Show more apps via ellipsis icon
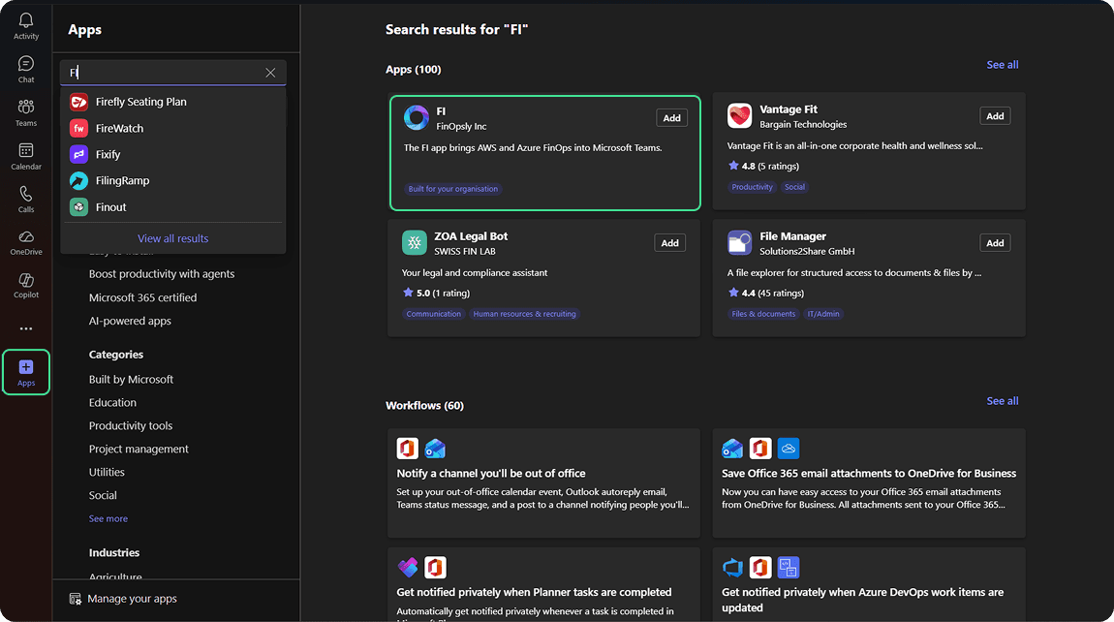Viewport: 1114px width, 622px height. coord(26,328)
